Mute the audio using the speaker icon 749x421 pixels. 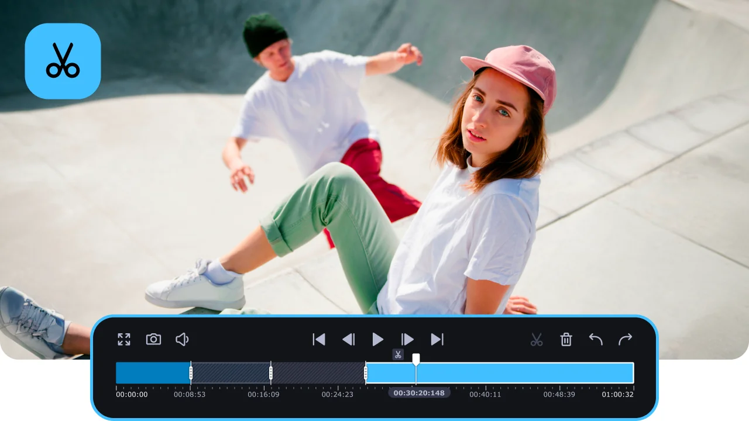pyautogui.click(x=183, y=339)
